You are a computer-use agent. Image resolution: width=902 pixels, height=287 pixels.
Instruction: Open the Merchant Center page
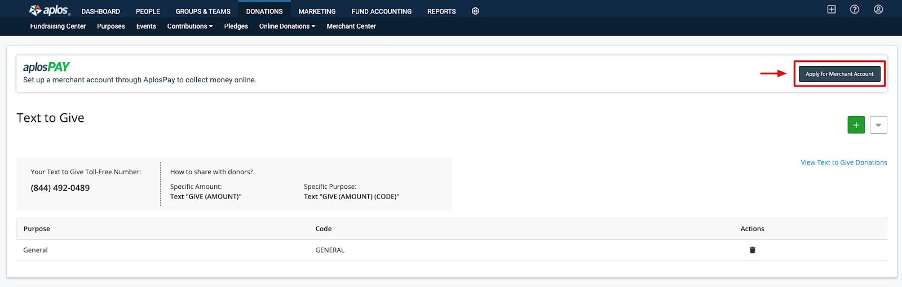click(351, 27)
